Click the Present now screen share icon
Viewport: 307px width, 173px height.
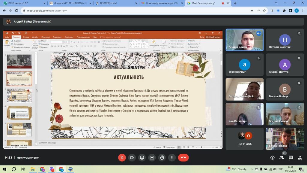pyautogui.click(x=152, y=157)
